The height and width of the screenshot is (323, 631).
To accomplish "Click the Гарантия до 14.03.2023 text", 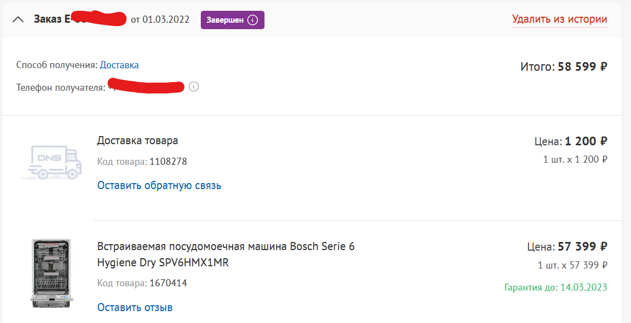I will [x=556, y=287].
